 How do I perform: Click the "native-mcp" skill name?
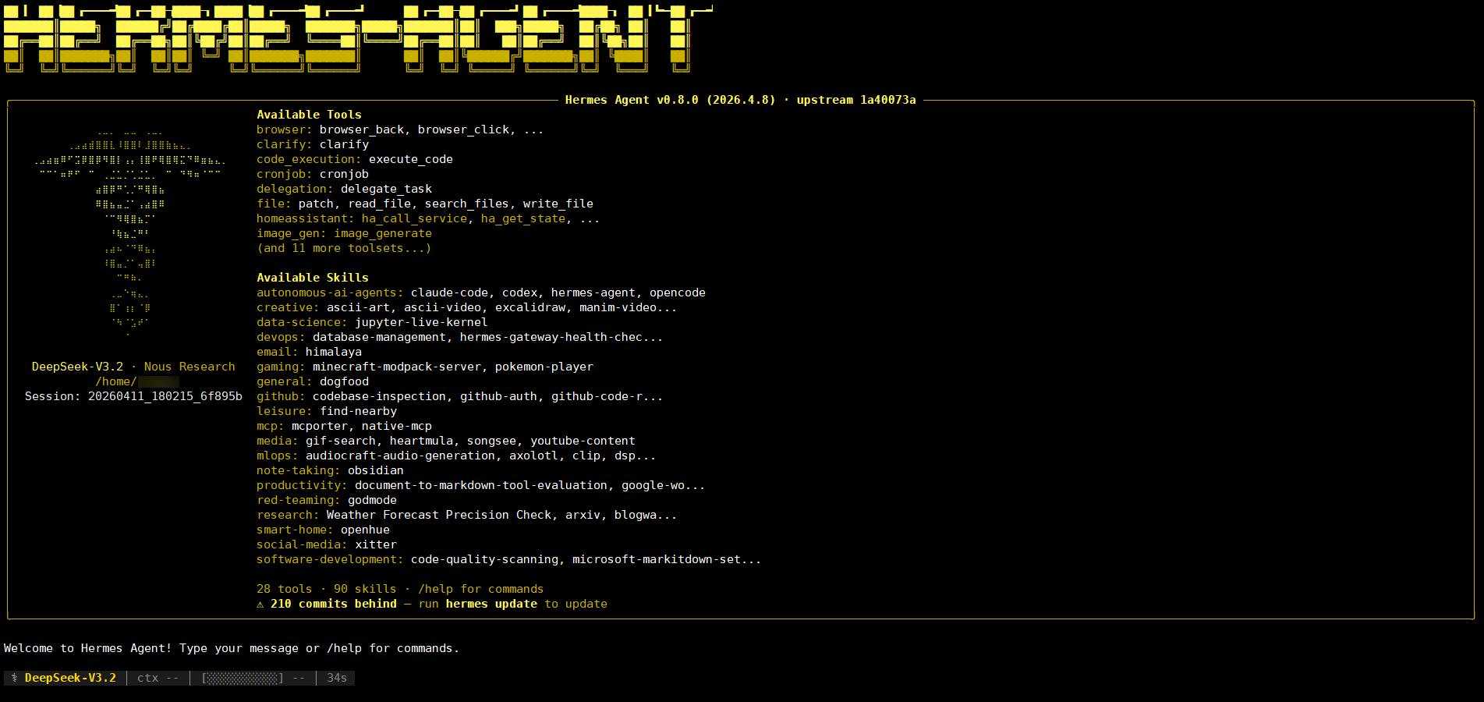point(397,426)
